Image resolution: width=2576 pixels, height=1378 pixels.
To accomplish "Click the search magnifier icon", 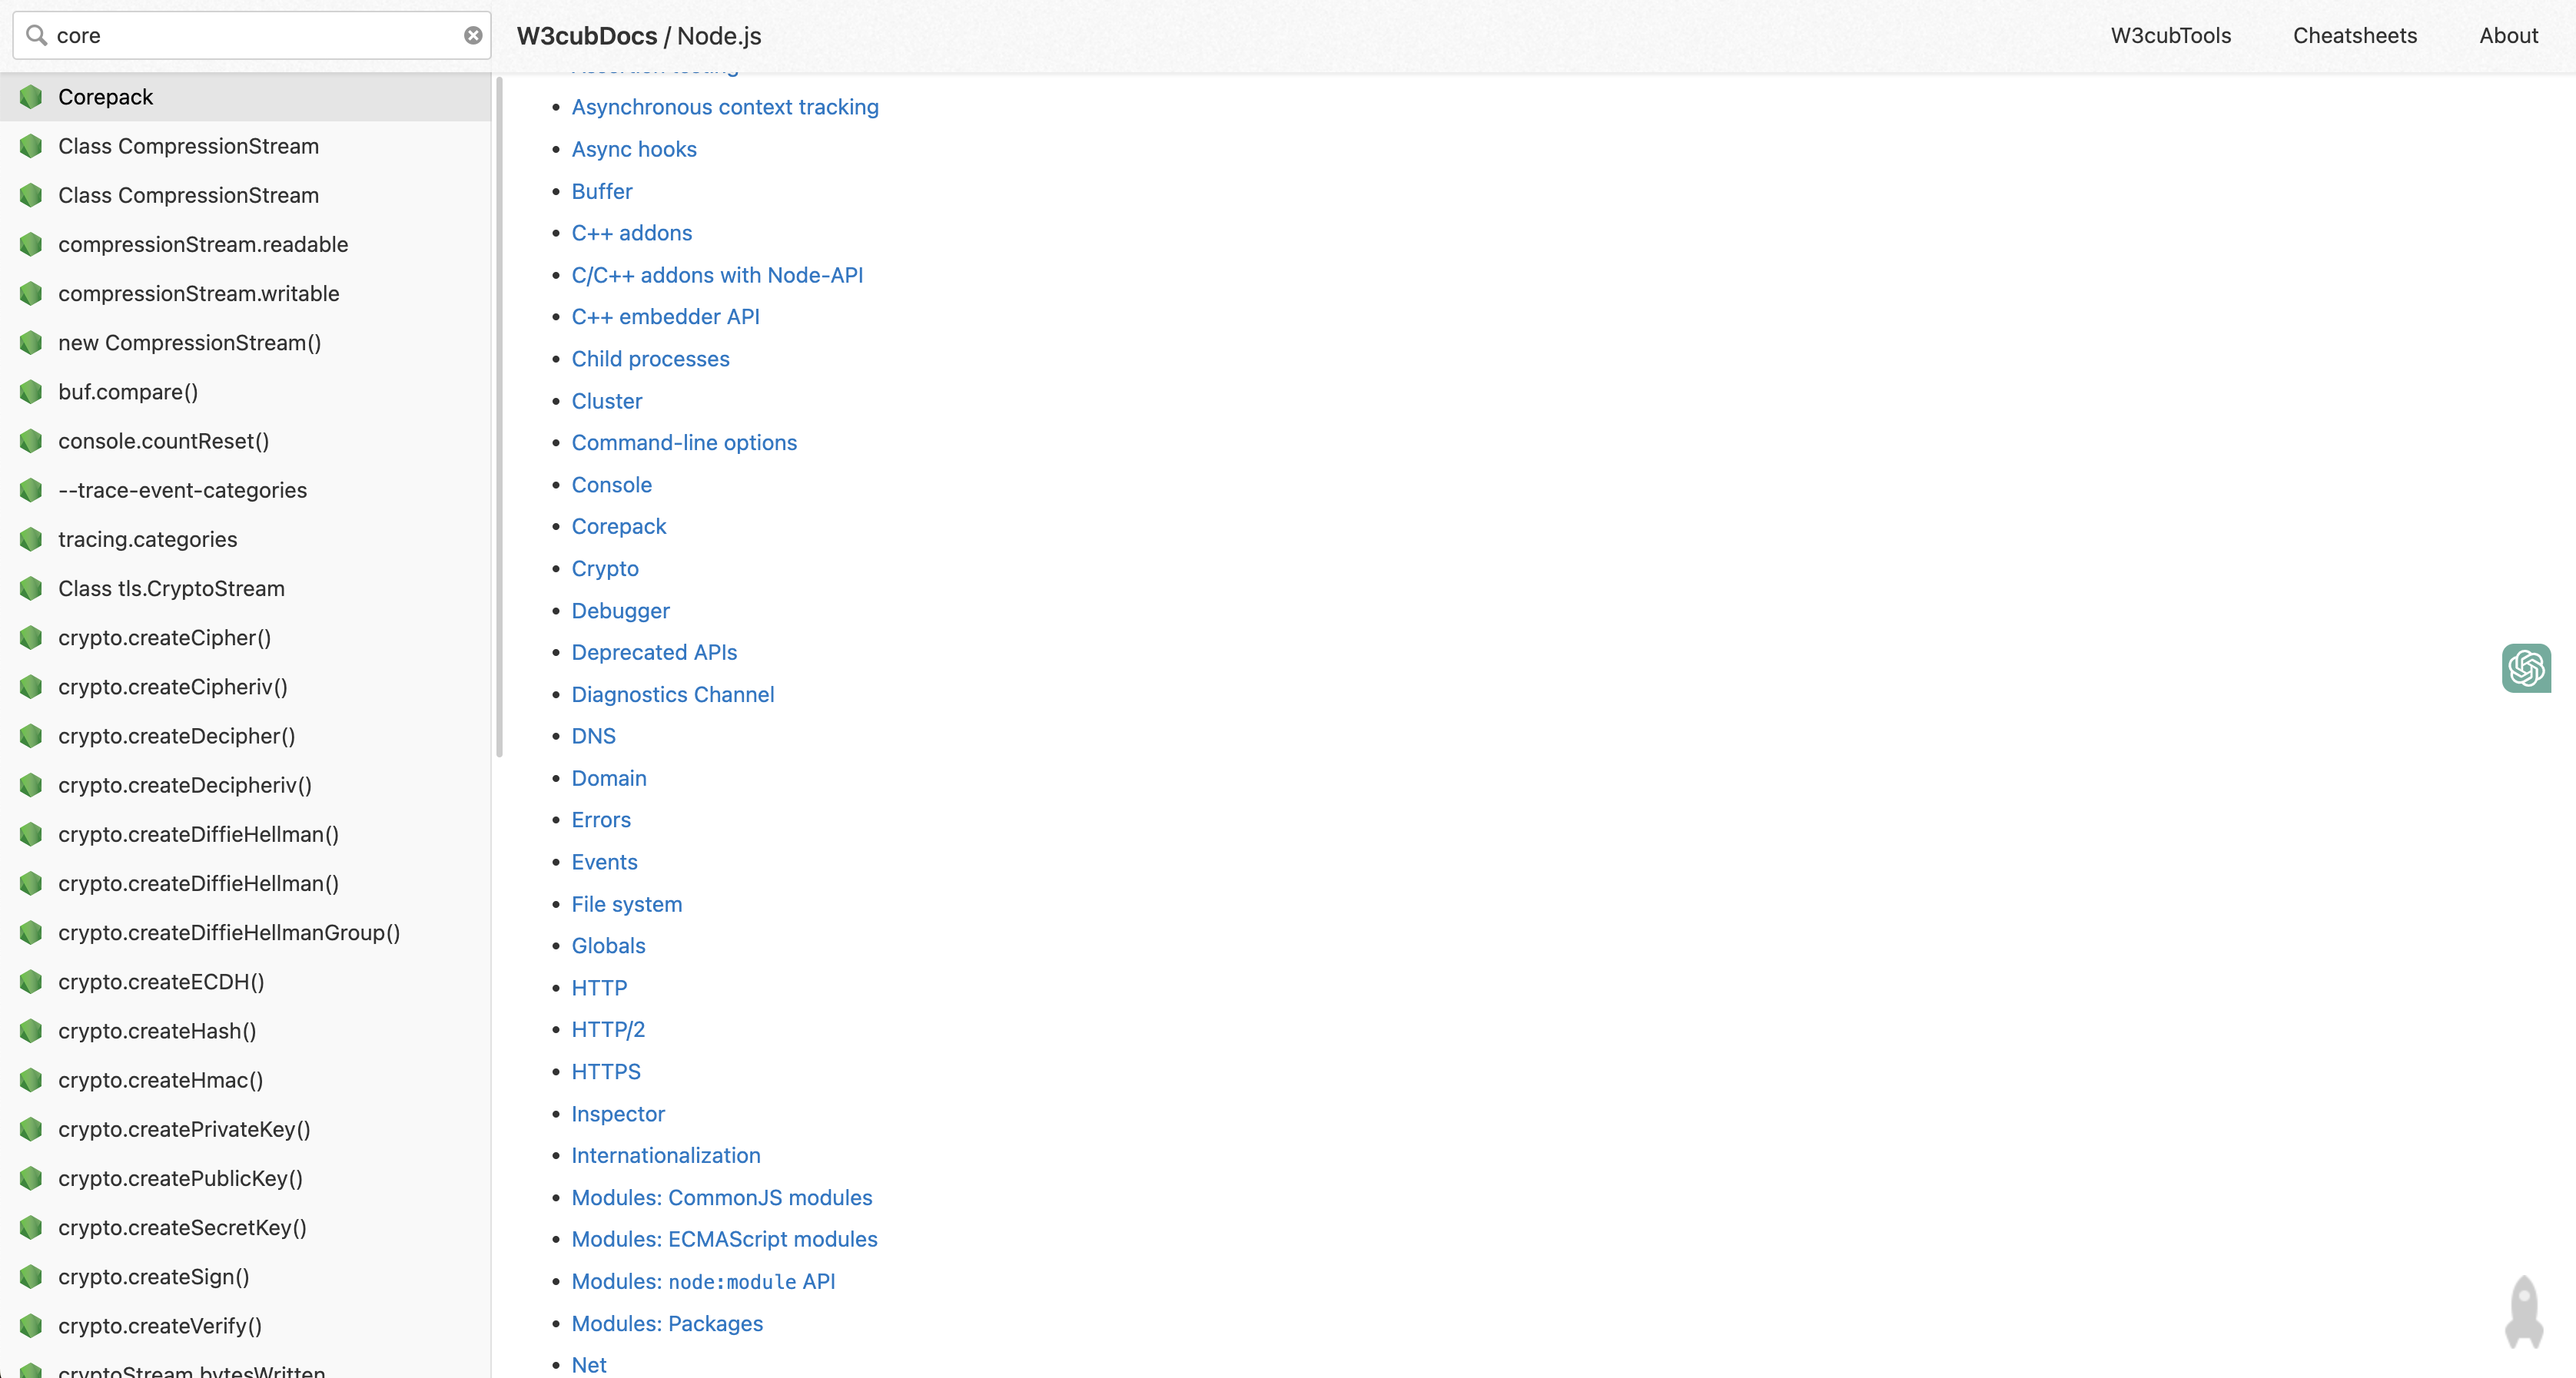I will click(37, 35).
